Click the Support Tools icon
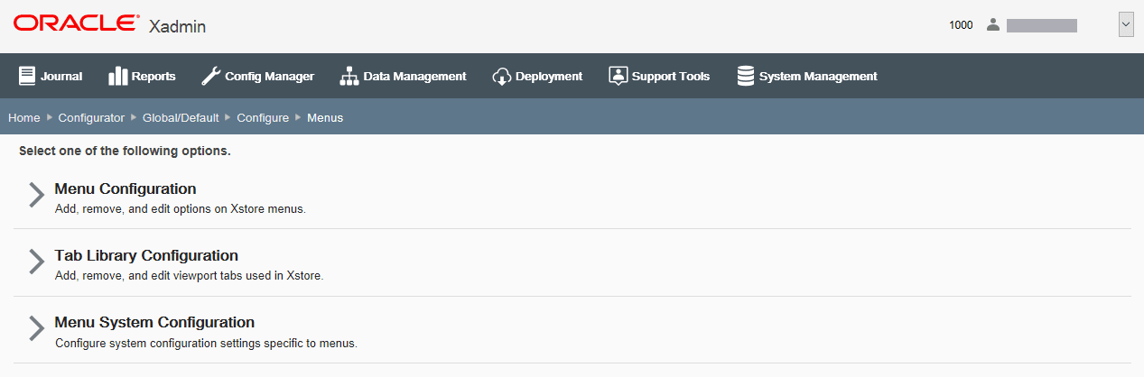This screenshot has height=377, width=1144. (618, 77)
